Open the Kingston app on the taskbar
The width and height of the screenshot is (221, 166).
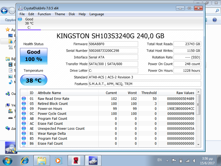click(x=76, y=161)
